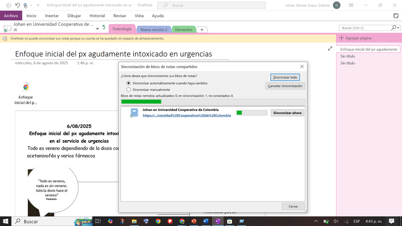Open Ribbon Display Options icon

(351, 5)
